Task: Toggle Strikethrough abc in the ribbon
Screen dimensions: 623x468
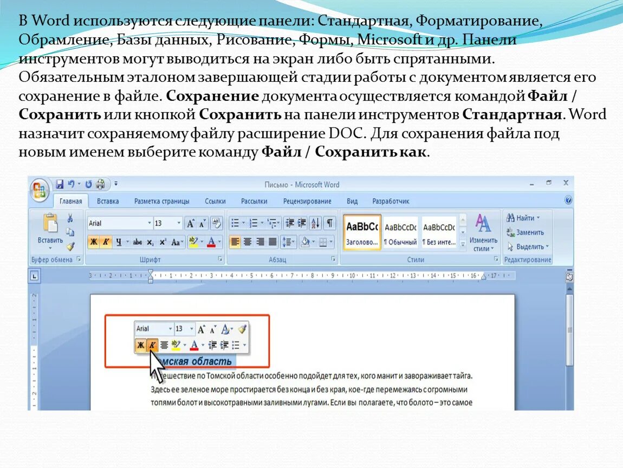Action: (x=138, y=242)
